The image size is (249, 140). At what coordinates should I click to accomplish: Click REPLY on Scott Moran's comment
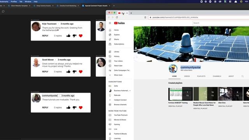click(x=45, y=72)
